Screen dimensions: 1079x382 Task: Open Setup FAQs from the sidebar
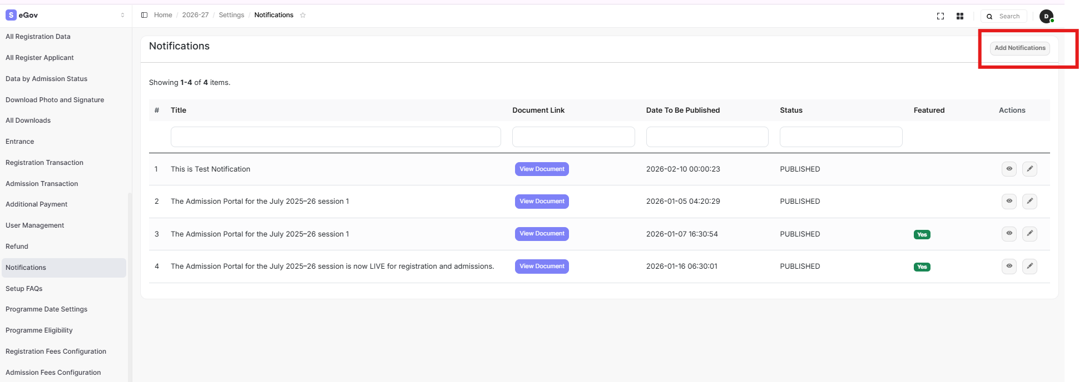click(x=24, y=289)
